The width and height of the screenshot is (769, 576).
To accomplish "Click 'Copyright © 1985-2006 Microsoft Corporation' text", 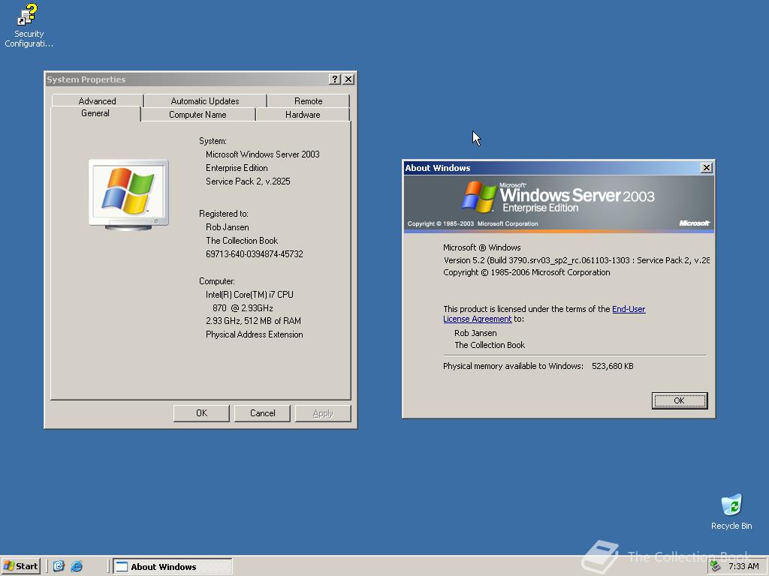I will click(526, 272).
